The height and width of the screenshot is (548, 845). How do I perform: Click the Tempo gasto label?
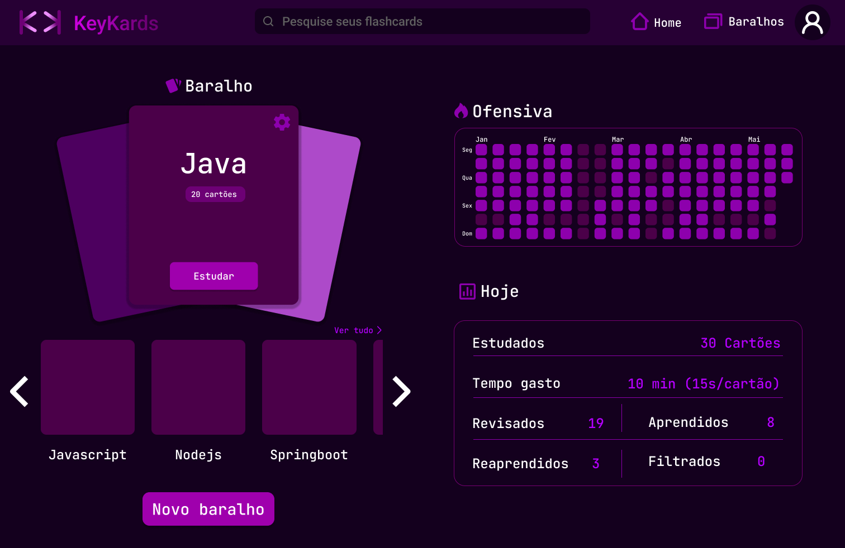[x=516, y=383]
